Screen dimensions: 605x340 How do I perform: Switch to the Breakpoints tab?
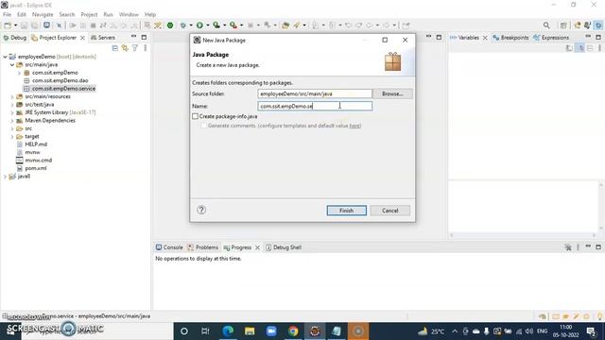click(x=510, y=38)
